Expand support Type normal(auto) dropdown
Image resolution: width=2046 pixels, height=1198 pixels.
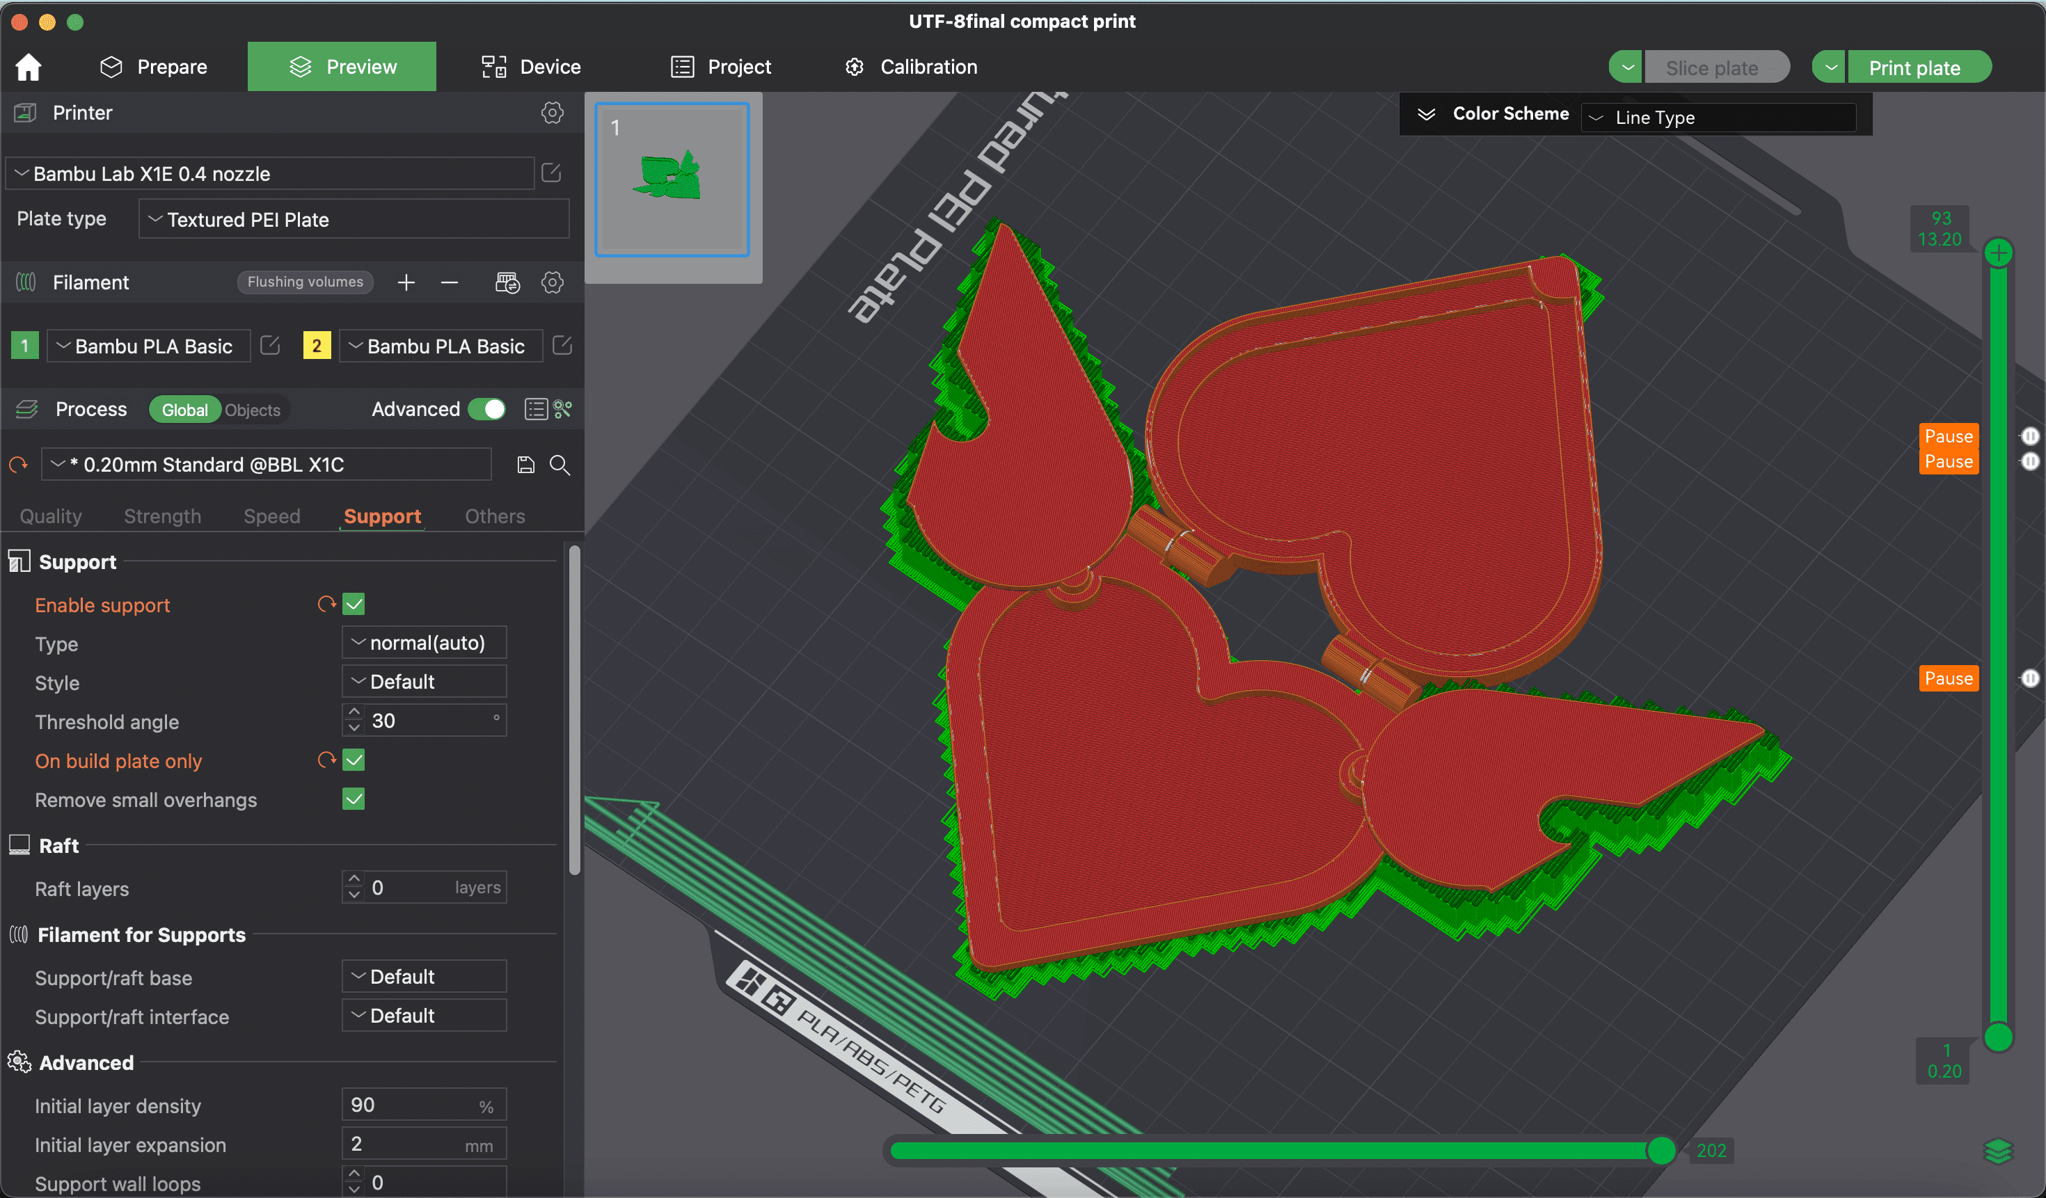[x=424, y=643]
